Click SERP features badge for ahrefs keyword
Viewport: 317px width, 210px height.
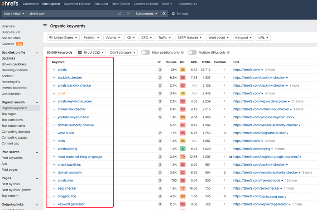pyautogui.click(x=159, y=70)
